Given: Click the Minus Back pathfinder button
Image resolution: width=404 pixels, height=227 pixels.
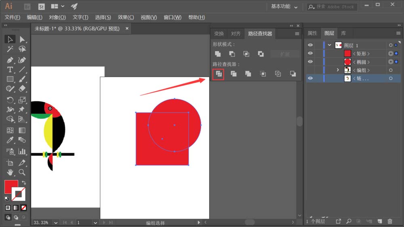Looking at the screenshot, I should [292, 74].
